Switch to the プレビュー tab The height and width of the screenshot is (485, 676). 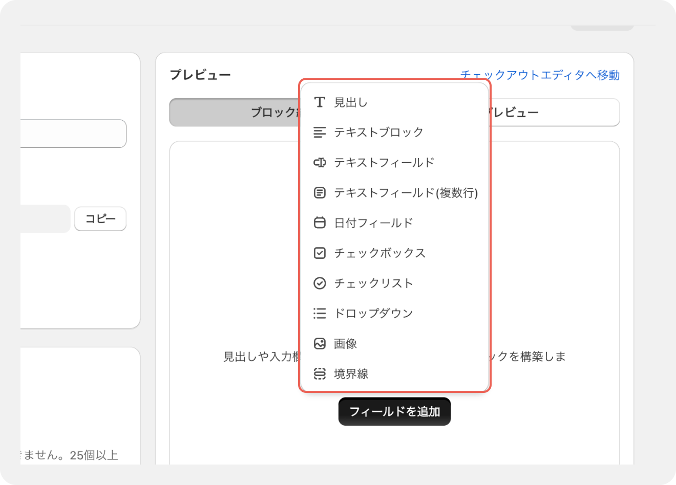[553, 113]
